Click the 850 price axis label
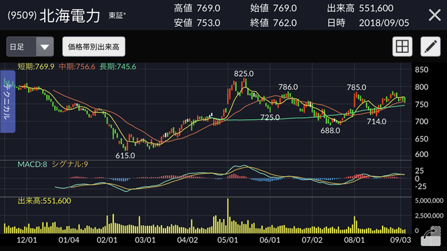447x251 pixels. (422, 70)
